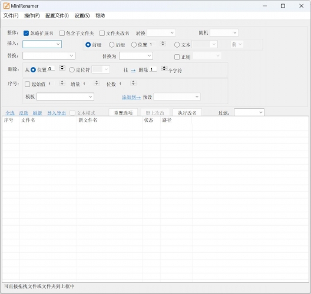Click the 状态 column header
The image size is (311, 294).
[x=151, y=120]
